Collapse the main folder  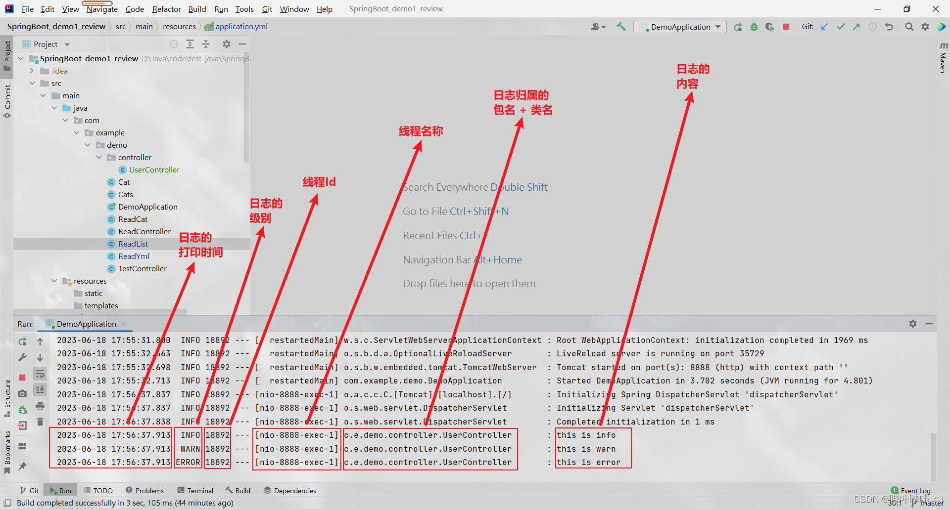pyautogui.click(x=43, y=95)
